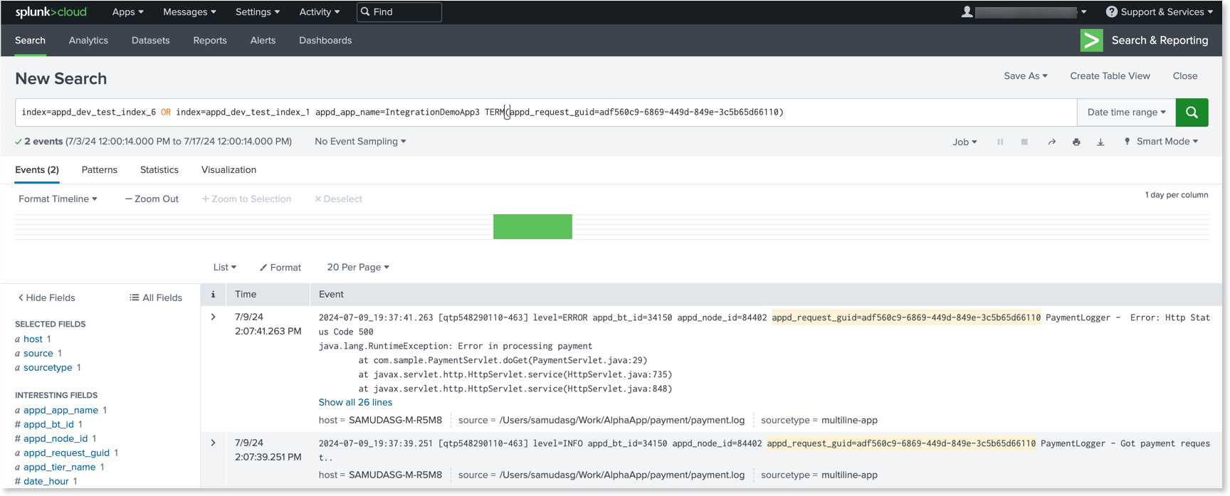The width and height of the screenshot is (1230, 496).
Task: Open Date time range picker
Action: tap(1126, 112)
